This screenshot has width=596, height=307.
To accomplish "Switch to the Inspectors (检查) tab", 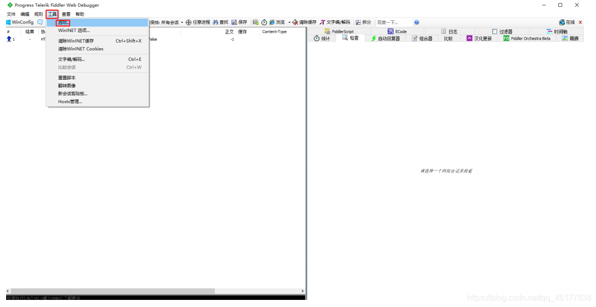I will tap(350, 38).
